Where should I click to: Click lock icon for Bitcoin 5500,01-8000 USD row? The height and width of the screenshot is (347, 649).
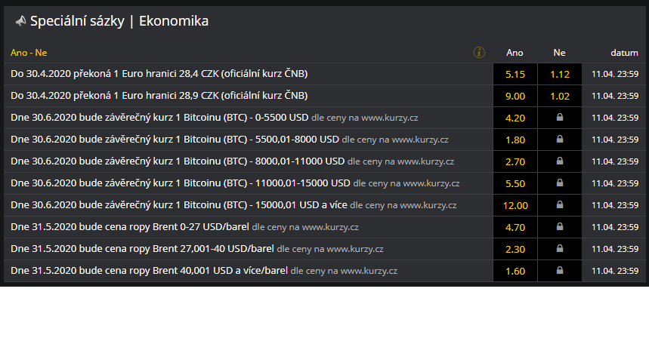[x=560, y=140]
